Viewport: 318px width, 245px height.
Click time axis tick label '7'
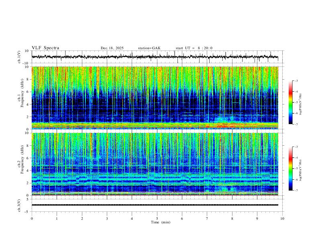click(x=207, y=219)
